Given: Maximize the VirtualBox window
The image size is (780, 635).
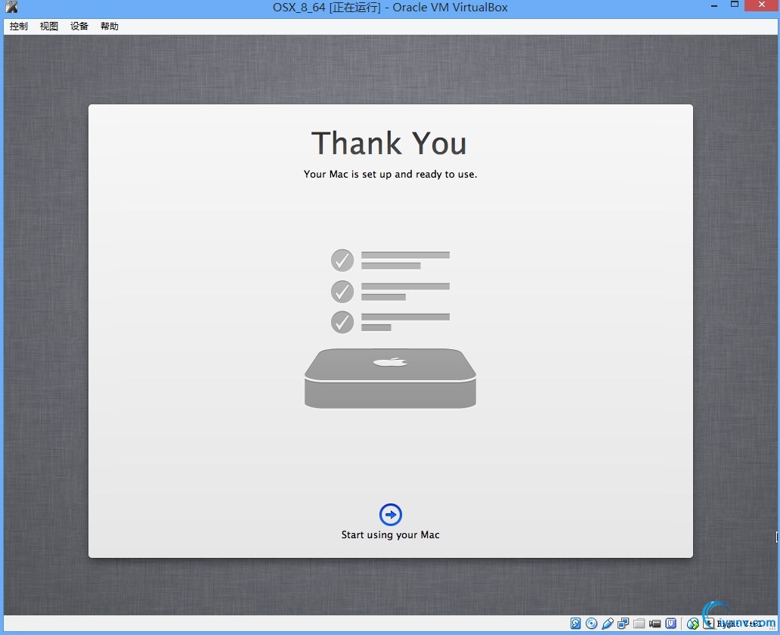Looking at the screenshot, I should [x=734, y=5].
